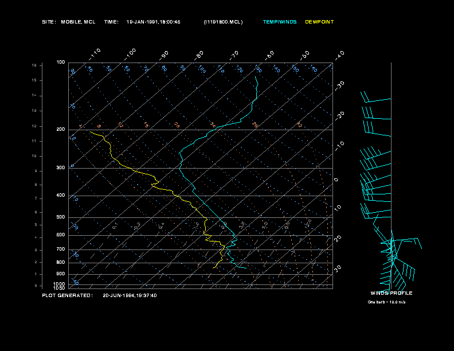Click the -70 isotherm label on top

(234, 55)
